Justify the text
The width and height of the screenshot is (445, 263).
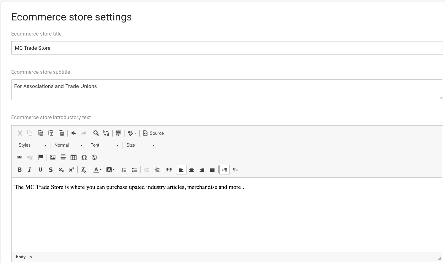pos(212,170)
